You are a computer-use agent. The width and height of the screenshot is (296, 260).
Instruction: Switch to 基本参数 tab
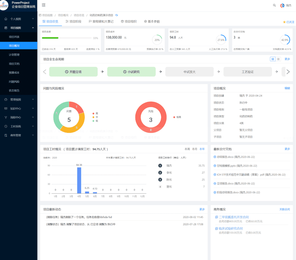click(x=152, y=21)
